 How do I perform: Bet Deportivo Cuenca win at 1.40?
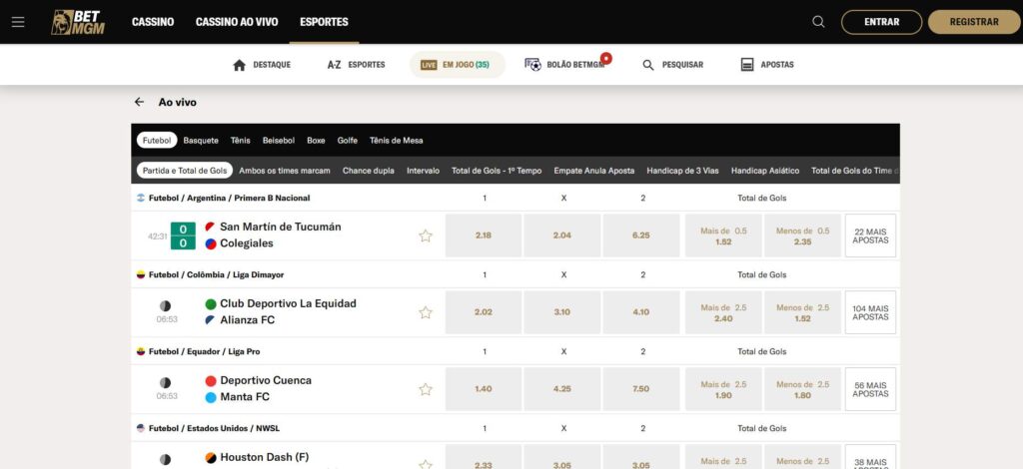point(484,389)
